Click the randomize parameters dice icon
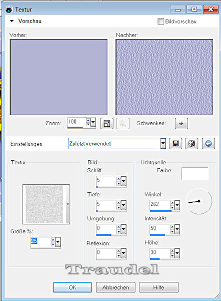The image size is (221, 301). pyautogui.click(x=191, y=144)
